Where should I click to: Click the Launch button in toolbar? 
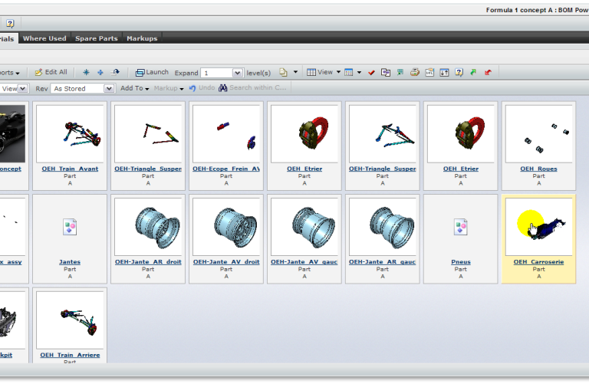tap(152, 72)
